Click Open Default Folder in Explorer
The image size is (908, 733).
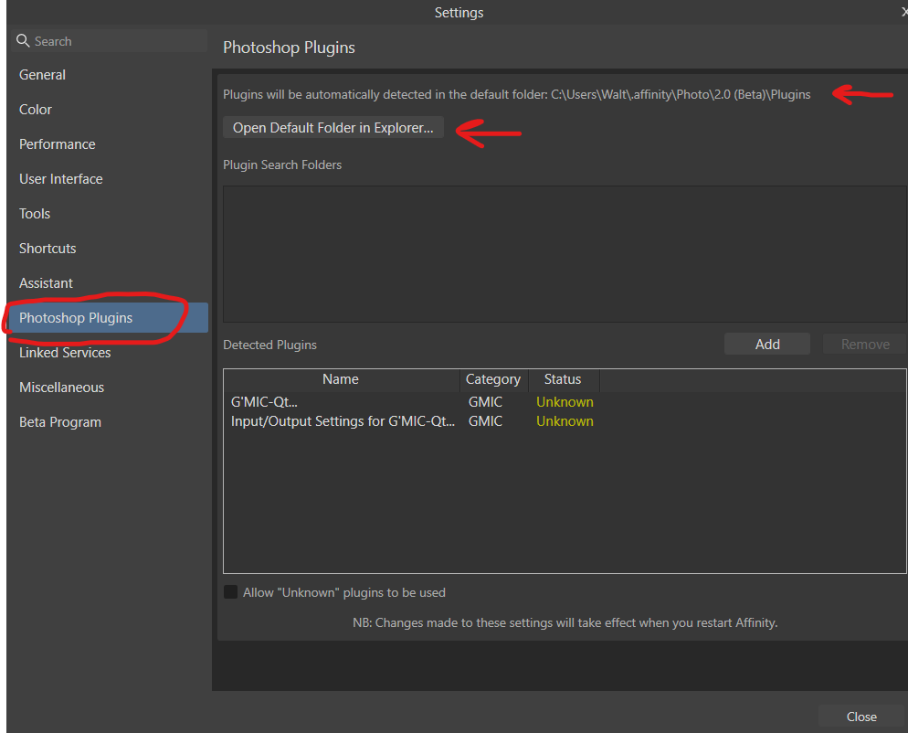pyautogui.click(x=333, y=127)
